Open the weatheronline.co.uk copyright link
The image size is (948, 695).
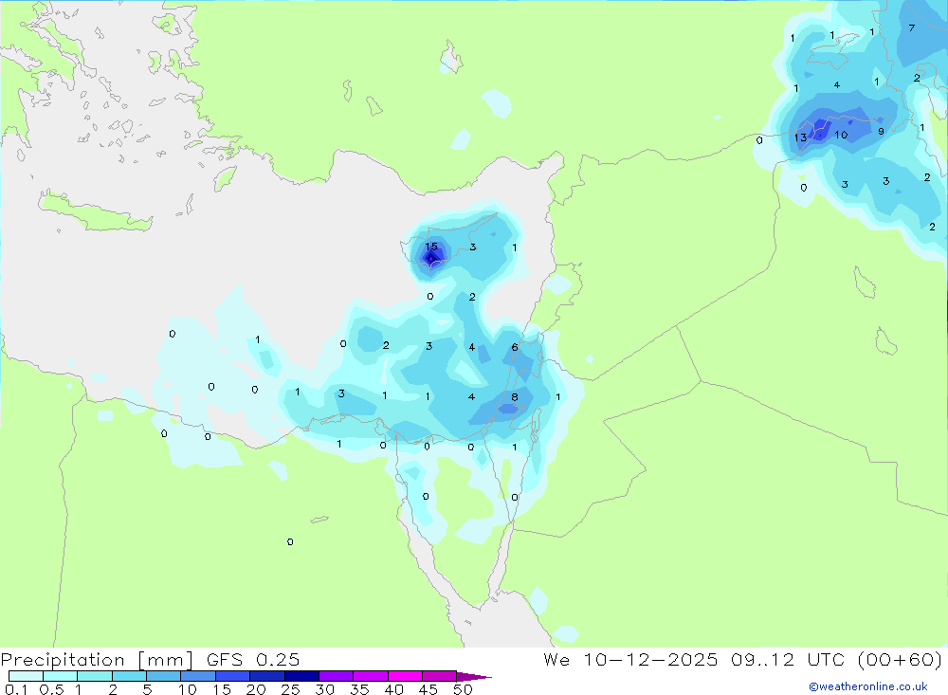tap(868, 686)
